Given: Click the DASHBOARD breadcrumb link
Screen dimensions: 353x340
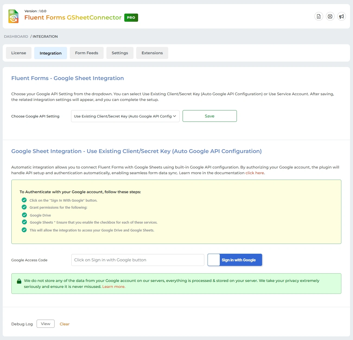Looking at the screenshot, I should click(16, 36).
